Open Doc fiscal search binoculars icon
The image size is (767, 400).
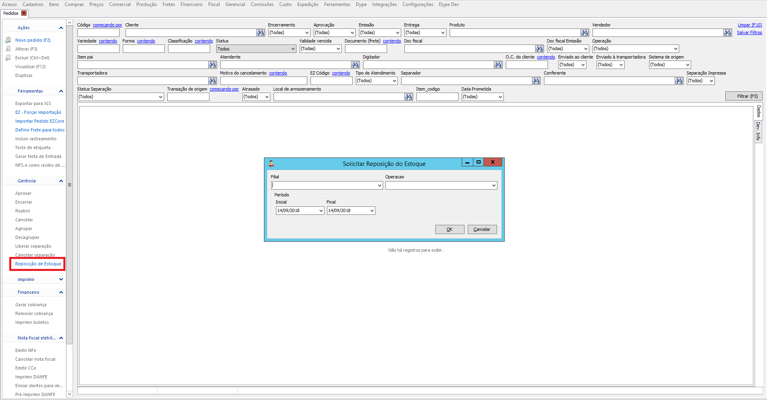[539, 49]
